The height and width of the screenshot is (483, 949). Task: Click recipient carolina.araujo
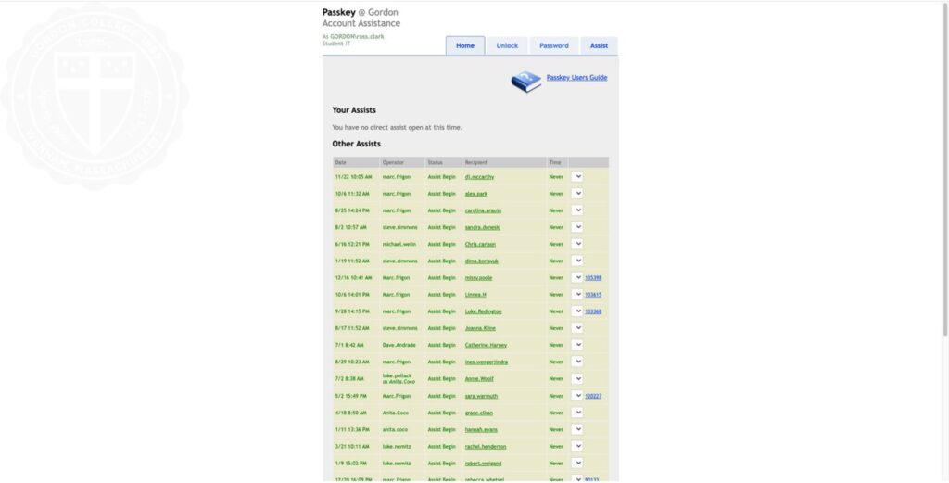pyautogui.click(x=483, y=210)
